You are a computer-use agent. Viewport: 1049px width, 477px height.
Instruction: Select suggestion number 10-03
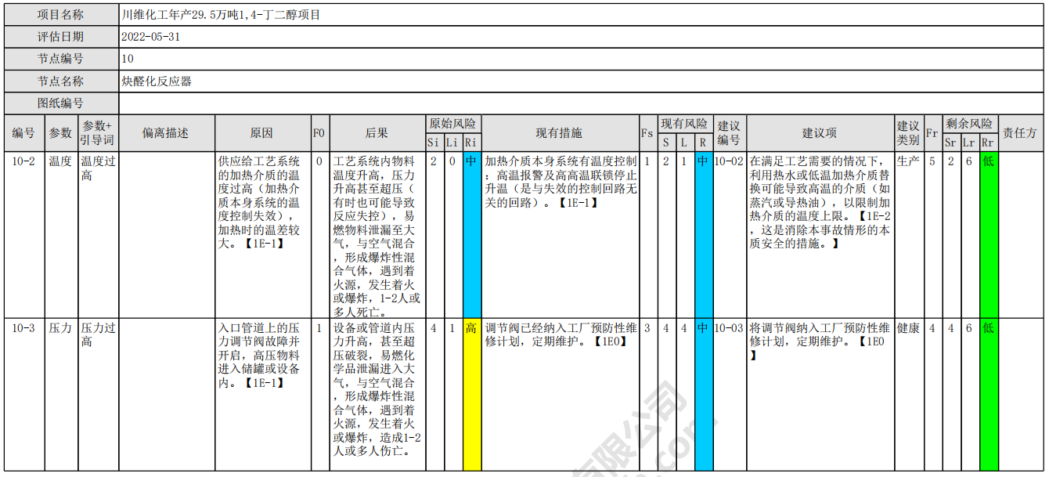tap(729, 328)
